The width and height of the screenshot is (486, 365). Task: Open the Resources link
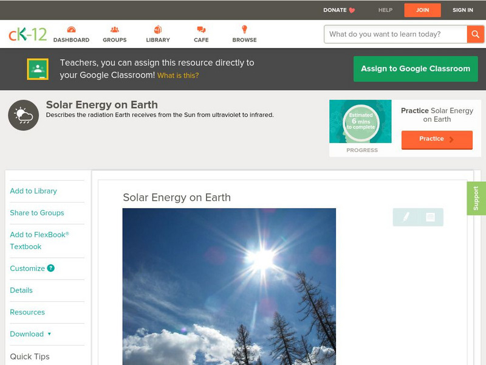[27, 312]
